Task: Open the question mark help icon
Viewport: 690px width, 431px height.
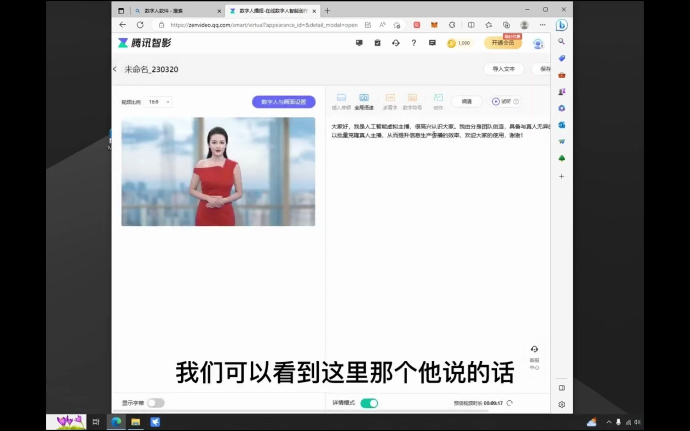Action: tap(414, 43)
